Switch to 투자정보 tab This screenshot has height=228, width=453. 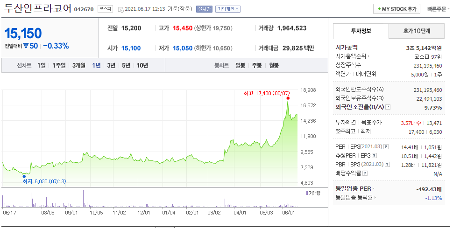point(361,31)
